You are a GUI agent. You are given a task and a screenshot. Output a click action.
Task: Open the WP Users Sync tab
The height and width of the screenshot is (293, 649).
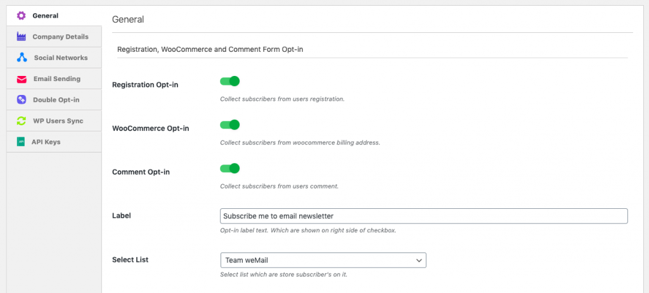pyautogui.click(x=58, y=121)
